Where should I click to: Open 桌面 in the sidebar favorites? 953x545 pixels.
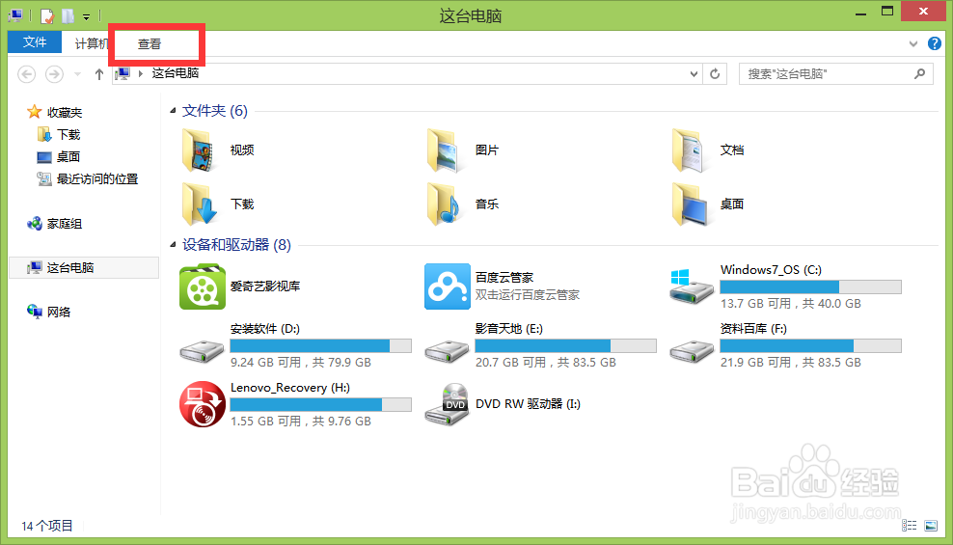tap(68, 157)
